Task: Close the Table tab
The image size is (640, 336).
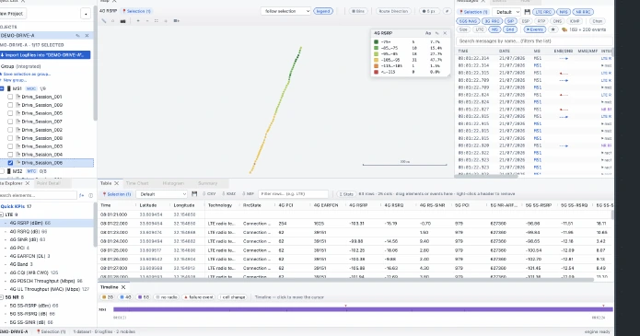Action: (116, 183)
